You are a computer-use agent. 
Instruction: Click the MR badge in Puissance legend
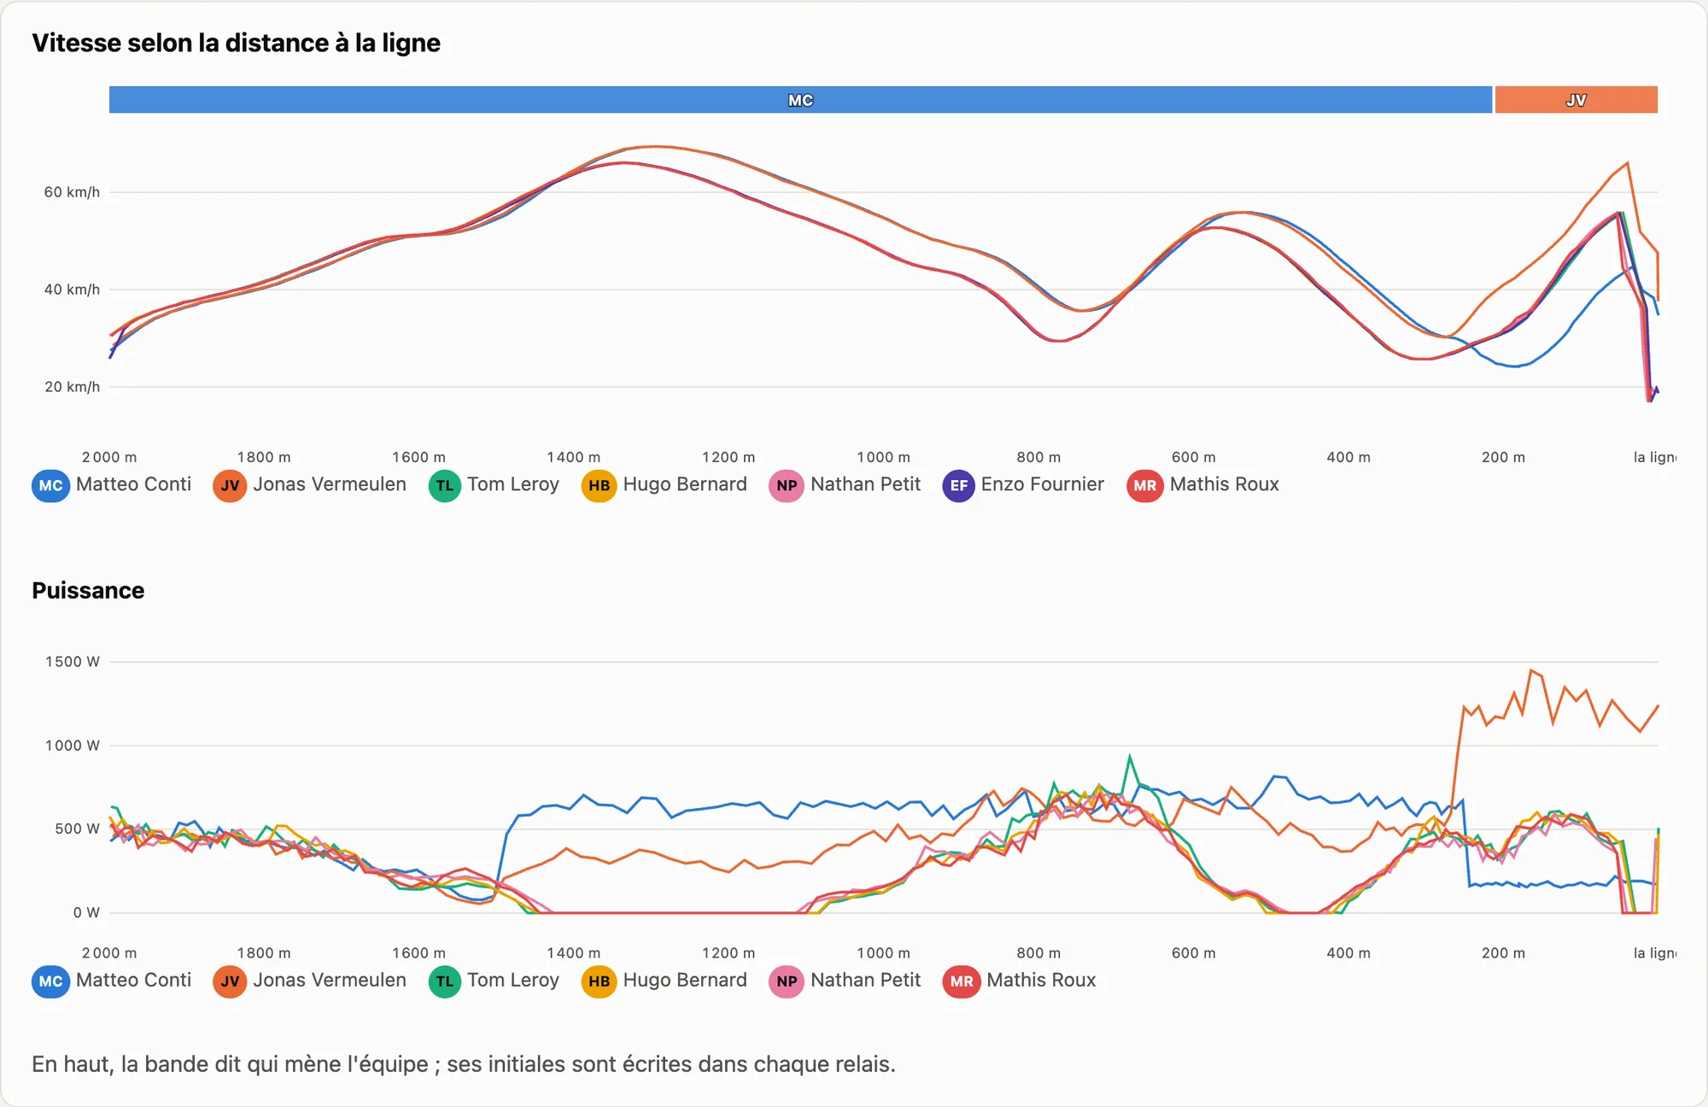[962, 981]
